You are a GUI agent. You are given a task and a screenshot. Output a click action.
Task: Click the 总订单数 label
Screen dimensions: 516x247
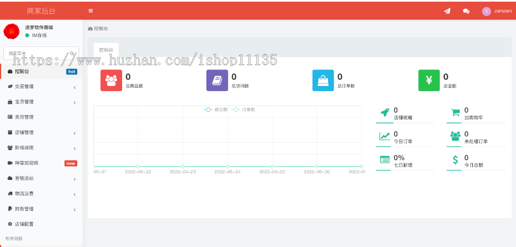(346, 86)
